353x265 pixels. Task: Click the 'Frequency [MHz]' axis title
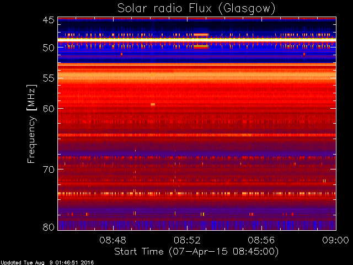(31, 124)
